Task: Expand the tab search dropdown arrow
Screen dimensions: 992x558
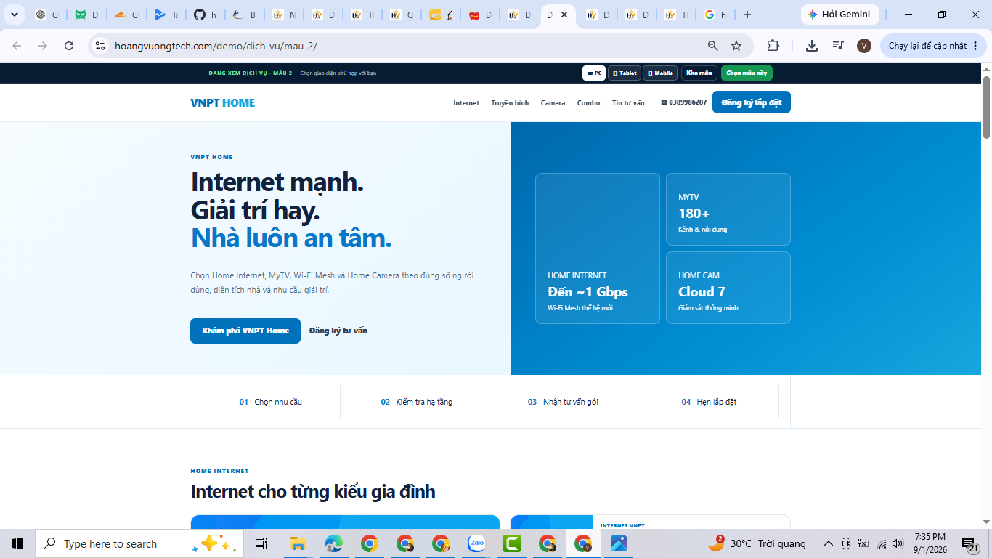Action: tap(14, 15)
